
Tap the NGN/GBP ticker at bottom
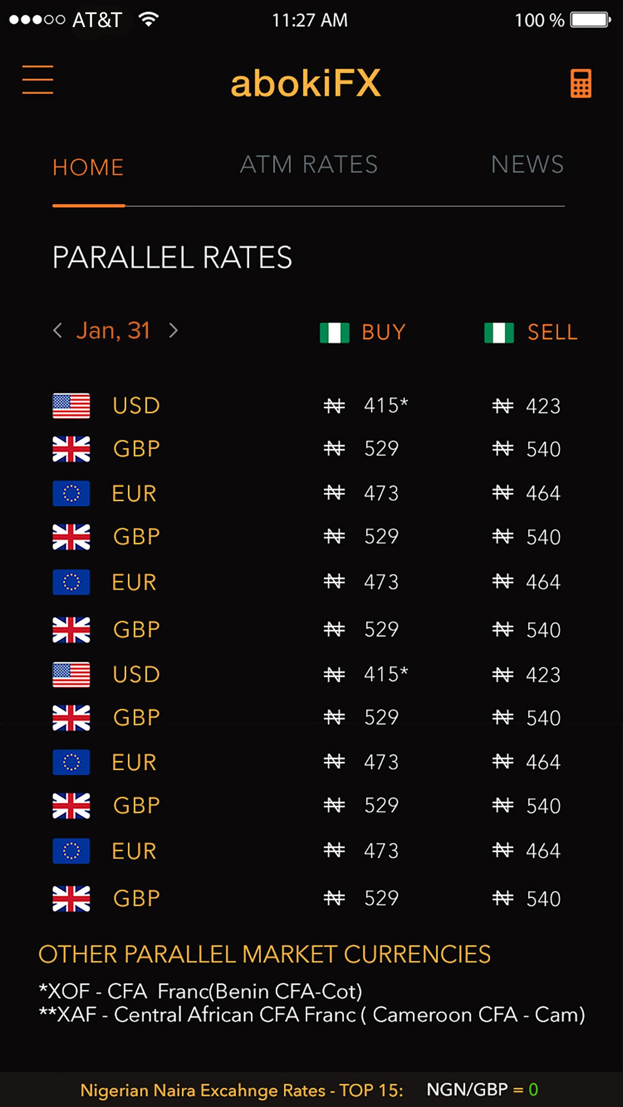[482, 1089]
